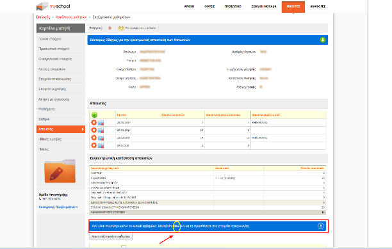
Task: Click the Επεξεργασία μαθημάτων breadcrumb text
Action: click(111, 17)
